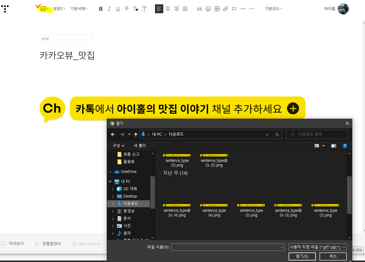Open the 본문2 paragraph style dropdown
The image size is (365, 262).
59,9
